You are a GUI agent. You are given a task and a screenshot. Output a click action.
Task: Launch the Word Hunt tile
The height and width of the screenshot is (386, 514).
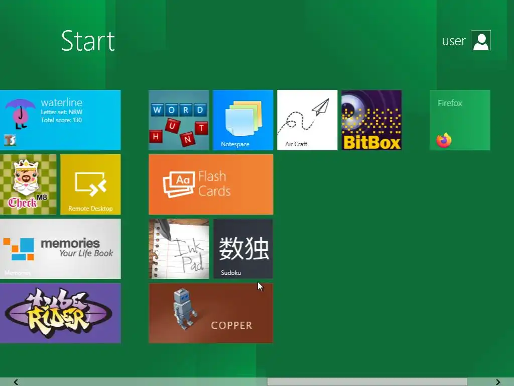(x=179, y=120)
